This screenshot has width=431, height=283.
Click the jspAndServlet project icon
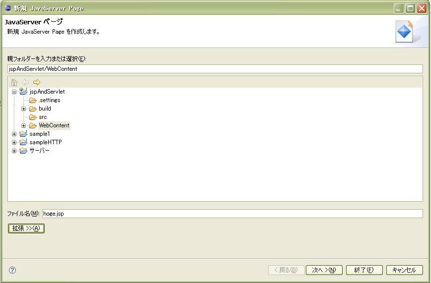(x=23, y=91)
